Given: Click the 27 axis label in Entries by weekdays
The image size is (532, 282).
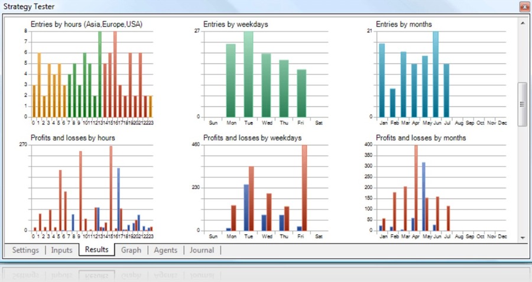Looking at the screenshot, I should (x=197, y=31).
